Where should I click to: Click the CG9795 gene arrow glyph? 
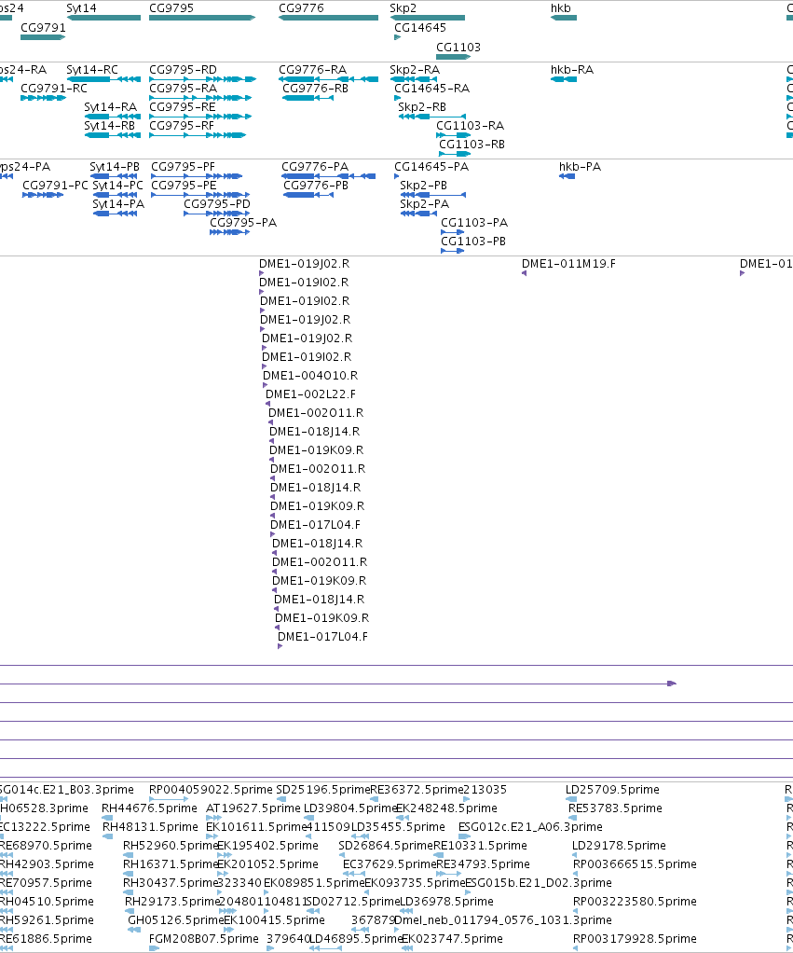[202, 18]
